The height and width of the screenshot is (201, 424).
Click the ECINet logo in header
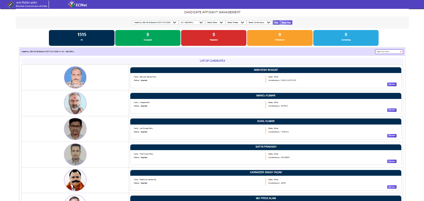(x=78, y=4)
